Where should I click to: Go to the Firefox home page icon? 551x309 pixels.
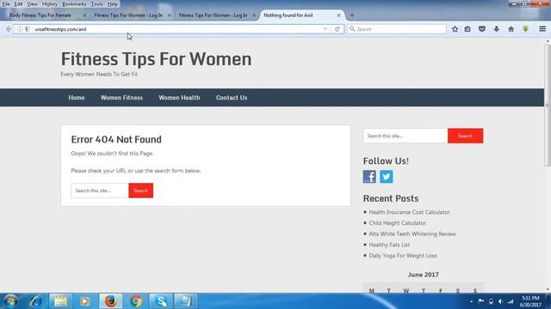511,29
